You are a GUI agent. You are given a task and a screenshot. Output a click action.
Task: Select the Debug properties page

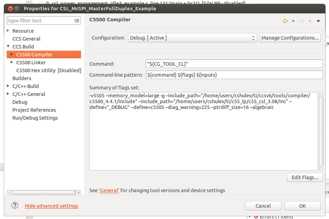[20, 102]
